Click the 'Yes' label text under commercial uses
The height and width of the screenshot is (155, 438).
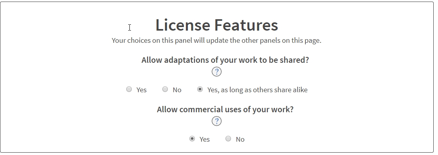coord(204,140)
